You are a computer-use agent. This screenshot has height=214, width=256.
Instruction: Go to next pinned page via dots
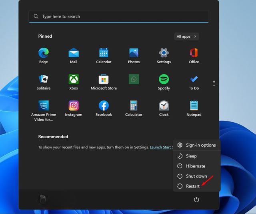click(214, 85)
